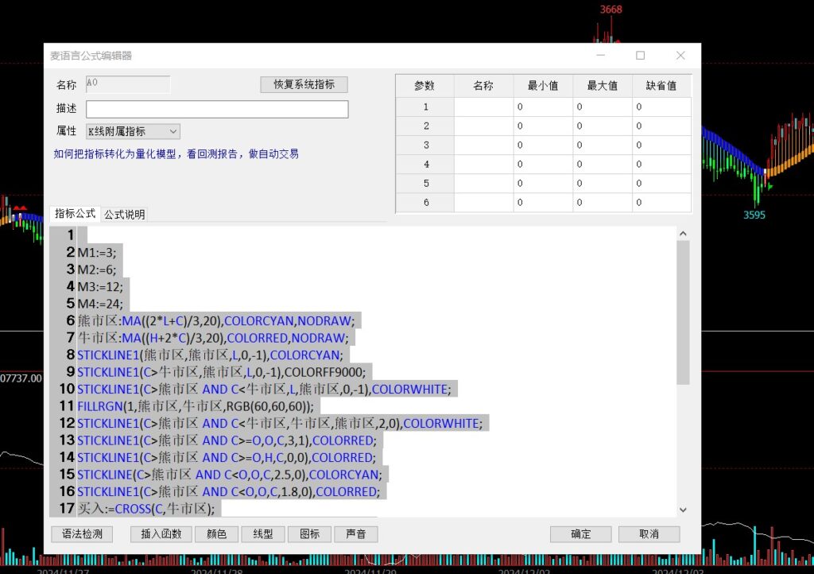Click the 恢复系统指标 button
Screen dimensions: 814x574
pos(304,84)
